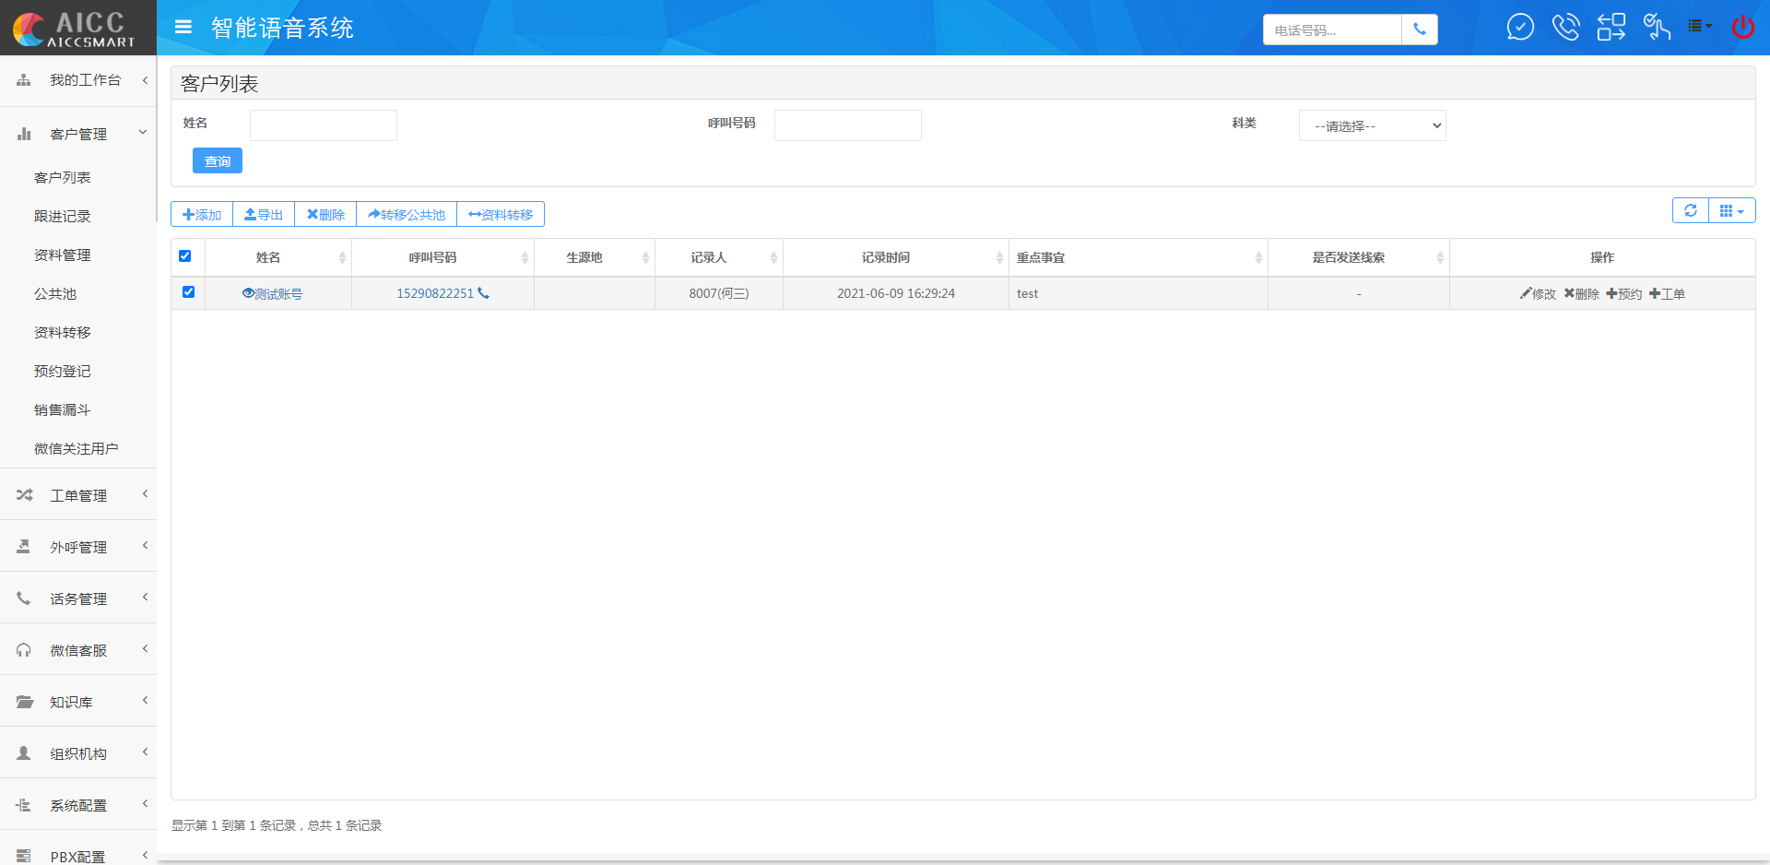Click the 工单 plus icon in row actions

(1655, 293)
